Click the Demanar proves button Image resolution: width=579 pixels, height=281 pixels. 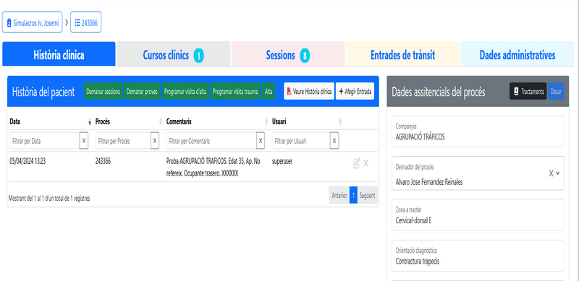[x=142, y=92]
